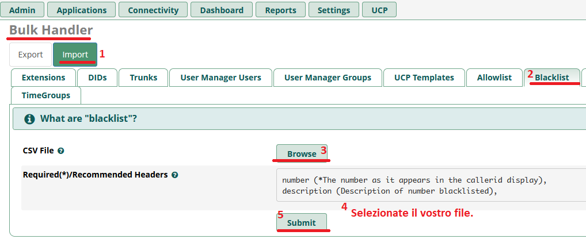Open the Connectivity menu

153,10
